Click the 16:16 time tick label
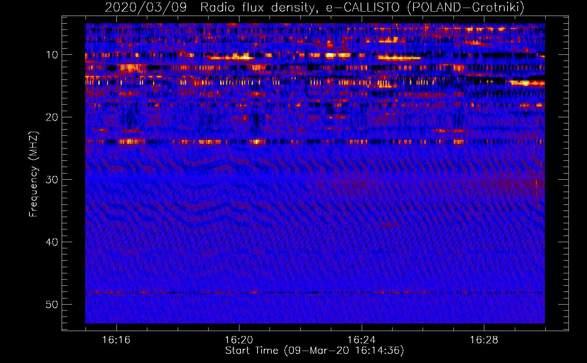 coord(116,340)
